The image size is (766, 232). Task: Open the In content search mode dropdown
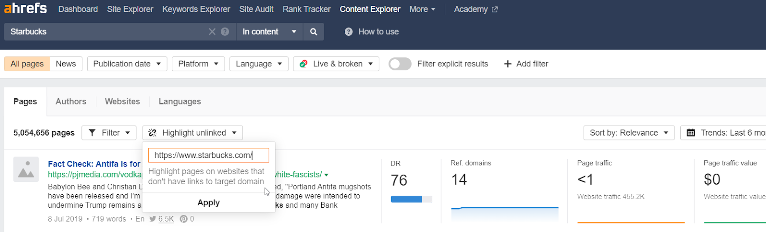pos(270,32)
